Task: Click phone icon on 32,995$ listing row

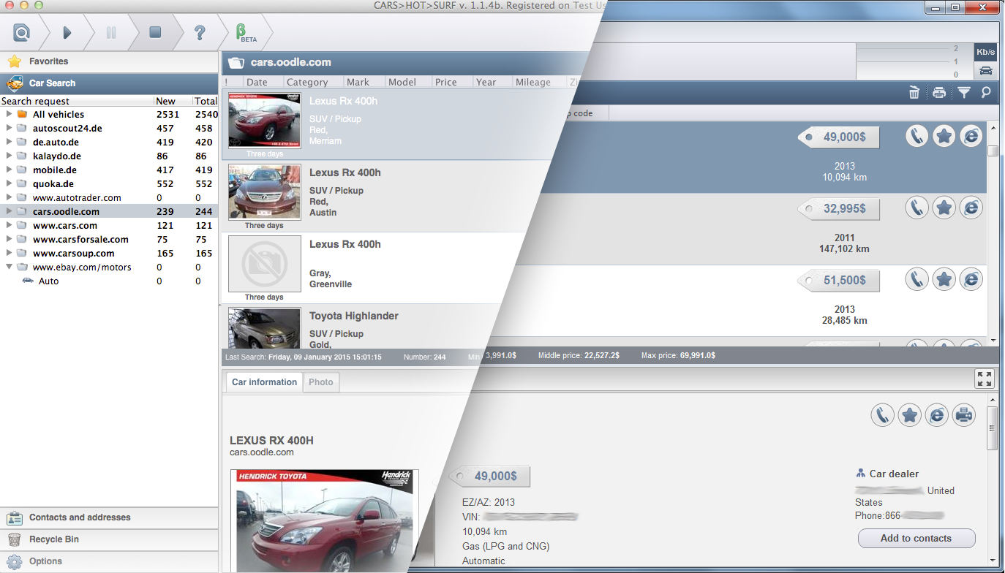Action: (917, 208)
